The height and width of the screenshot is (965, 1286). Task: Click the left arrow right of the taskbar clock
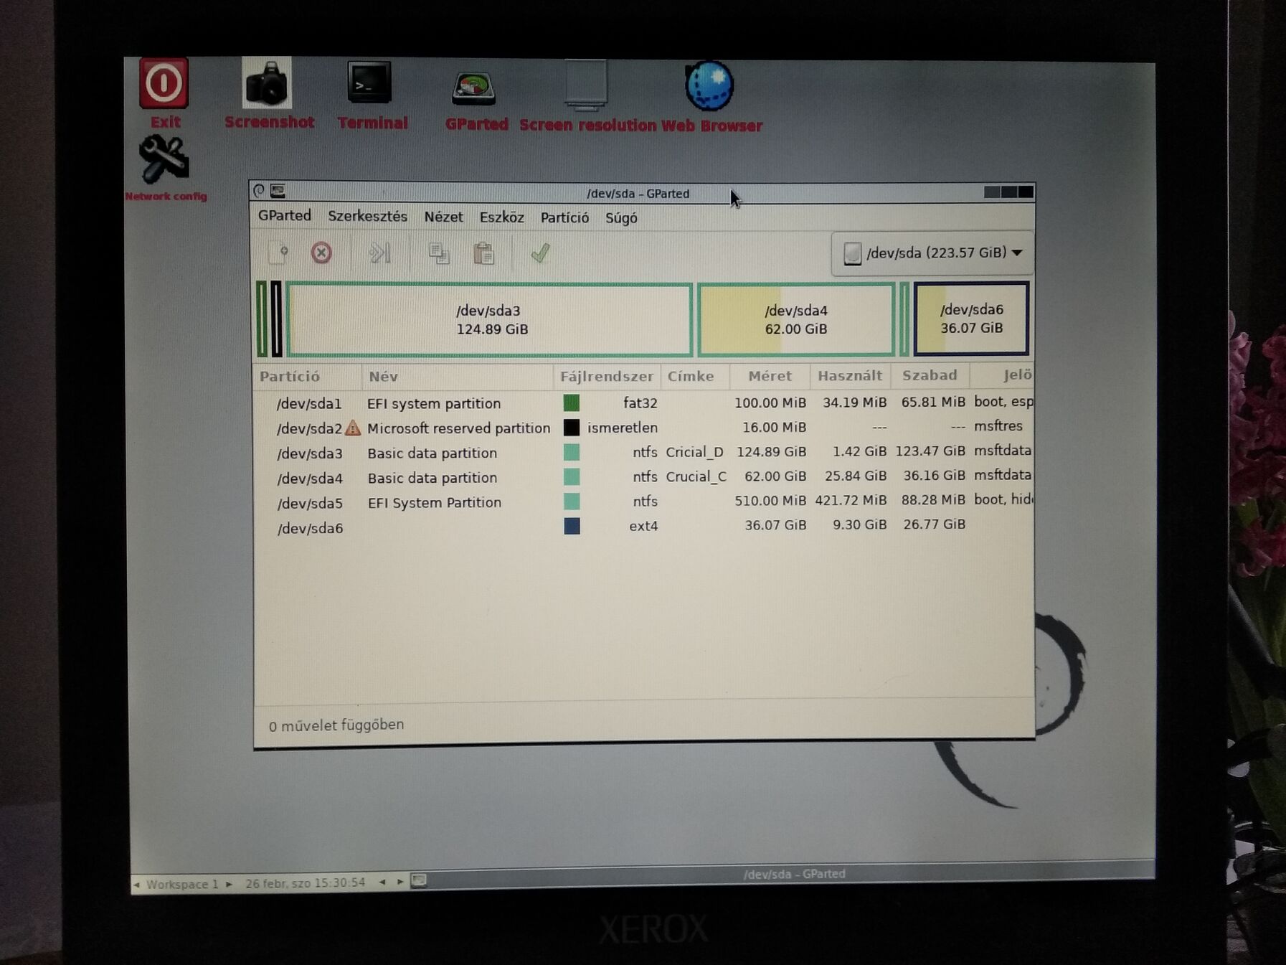tap(382, 882)
